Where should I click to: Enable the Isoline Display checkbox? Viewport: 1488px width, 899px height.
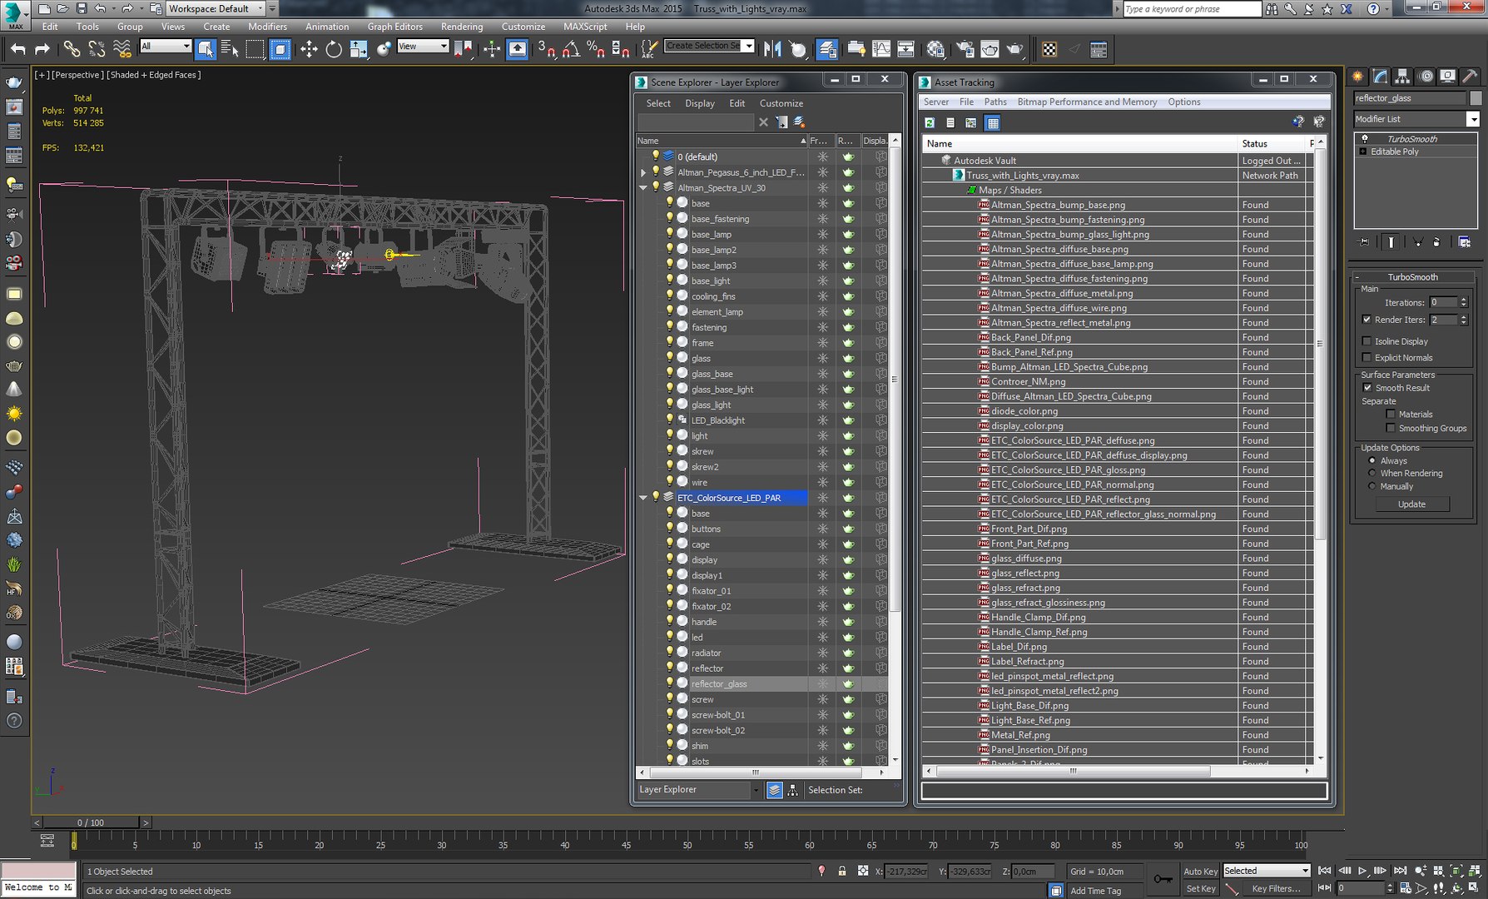click(x=1366, y=341)
